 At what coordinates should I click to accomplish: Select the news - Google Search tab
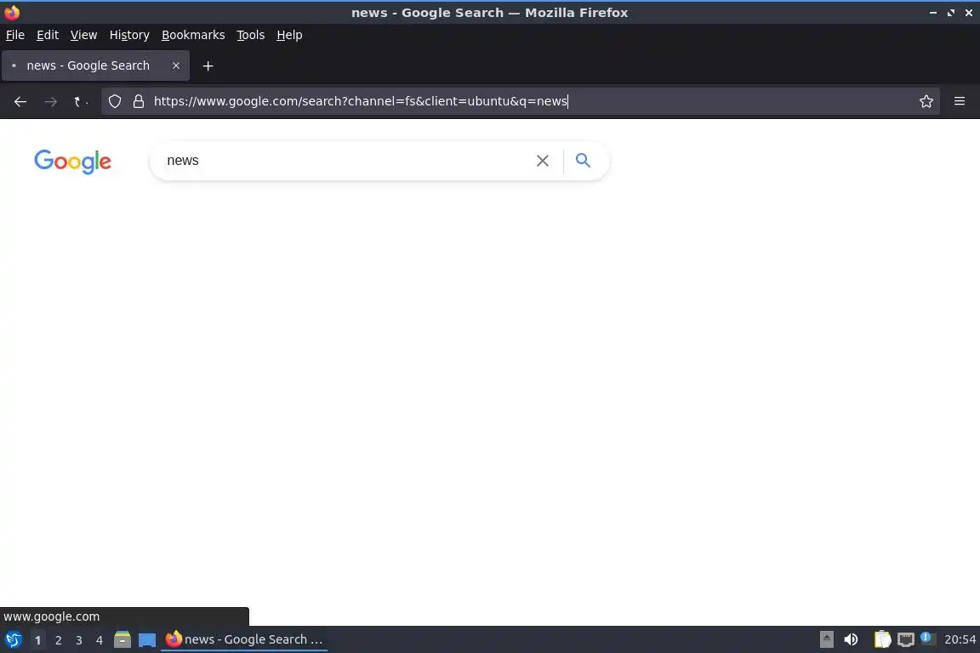pos(95,65)
